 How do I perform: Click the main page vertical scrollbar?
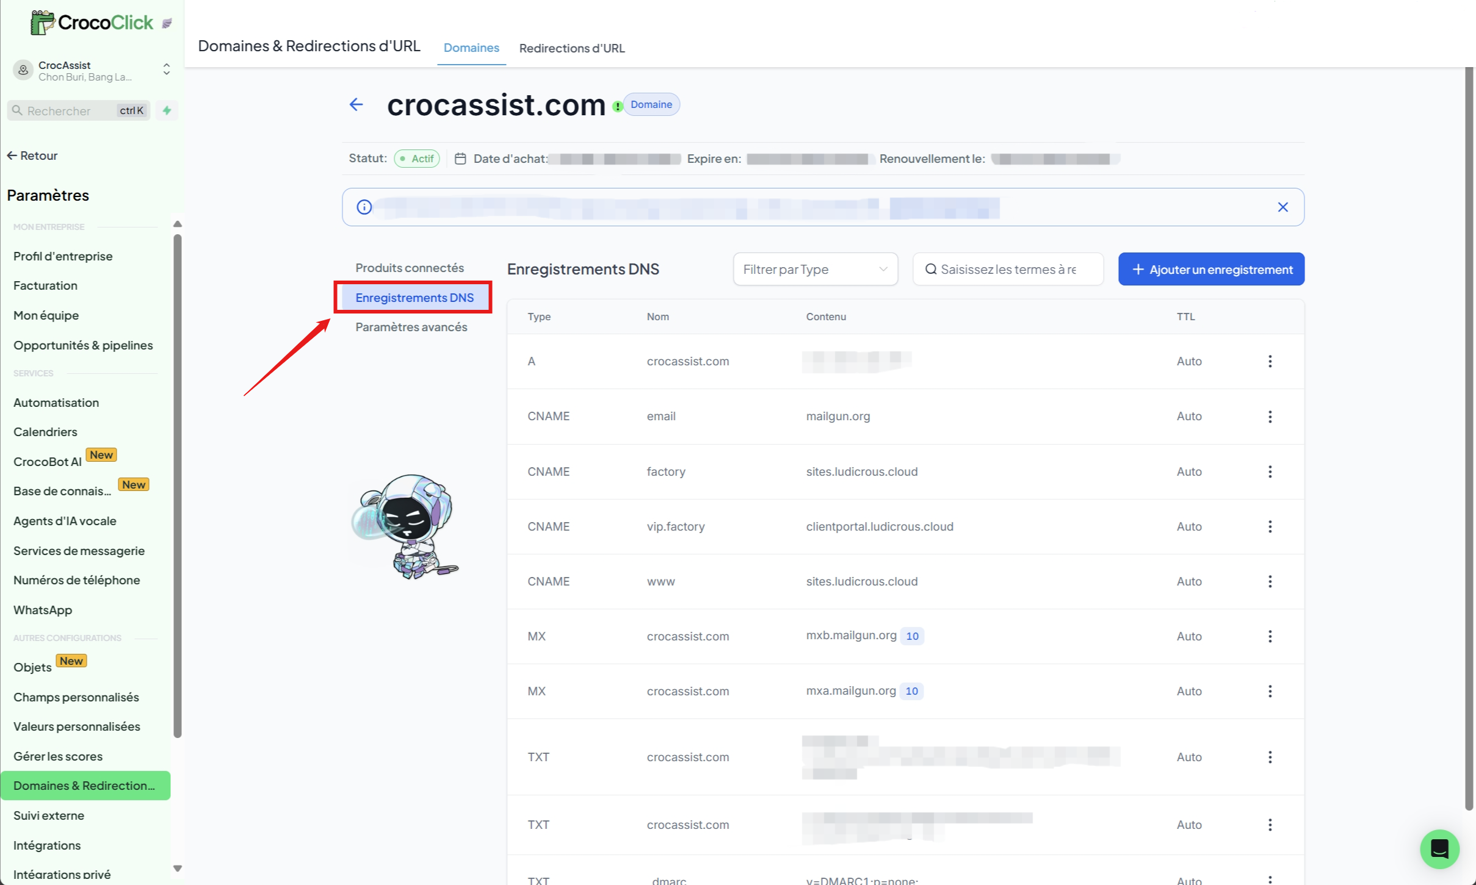pyautogui.click(x=1469, y=439)
